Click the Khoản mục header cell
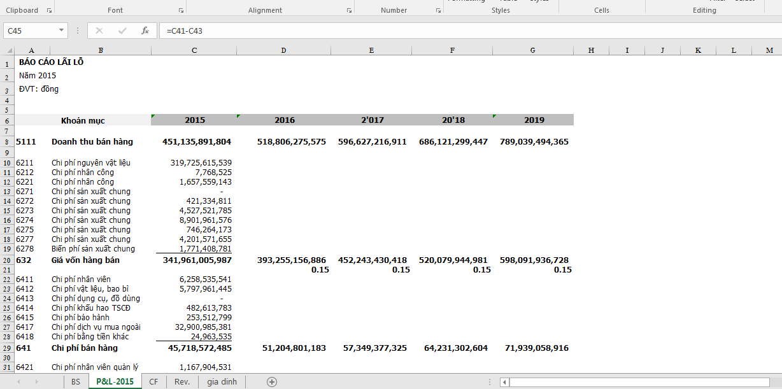Image resolution: width=782 pixels, height=389 pixels. coord(83,120)
